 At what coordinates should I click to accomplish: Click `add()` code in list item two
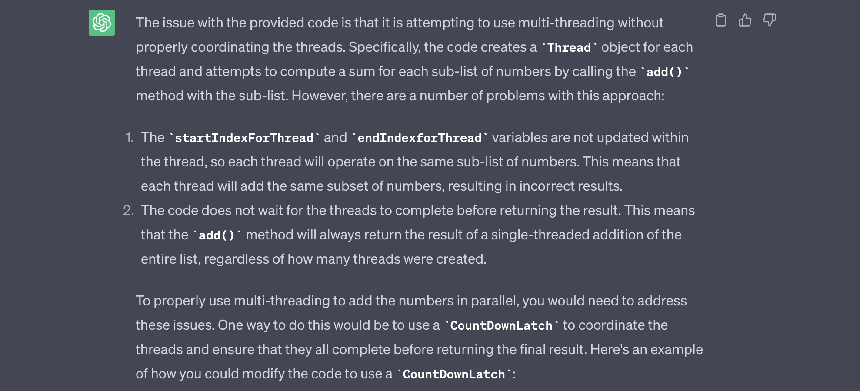coord(217,235)
